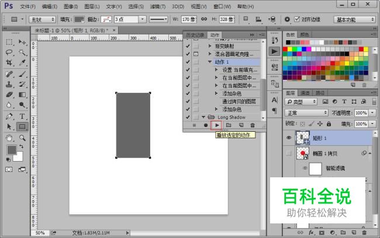380x238 pixels.
Task: Select the Blur tool
Action: point(9,105)
